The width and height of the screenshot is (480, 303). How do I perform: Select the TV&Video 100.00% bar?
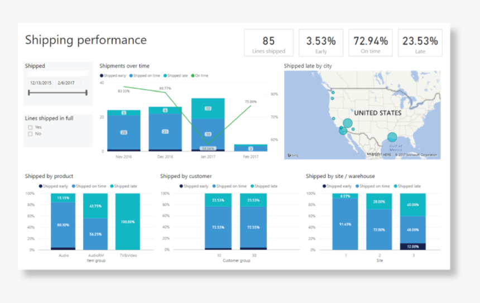tap(128, 222)
